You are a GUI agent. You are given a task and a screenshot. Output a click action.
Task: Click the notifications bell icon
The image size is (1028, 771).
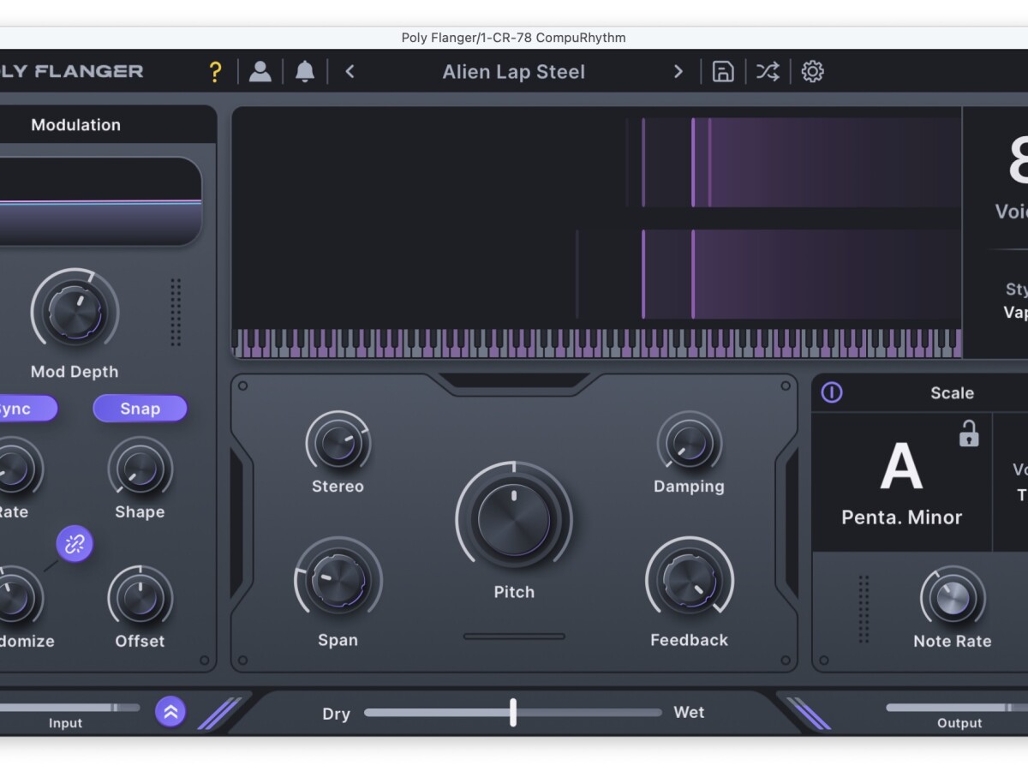305,72
